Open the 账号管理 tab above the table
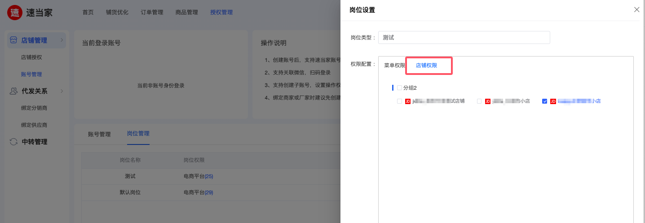The image size is (645, 223). click(99, 134)
